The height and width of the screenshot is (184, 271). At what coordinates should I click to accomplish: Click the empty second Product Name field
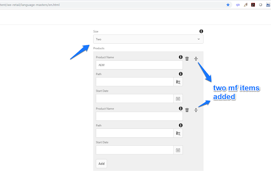pyautogui.click(x=139, y=116)
